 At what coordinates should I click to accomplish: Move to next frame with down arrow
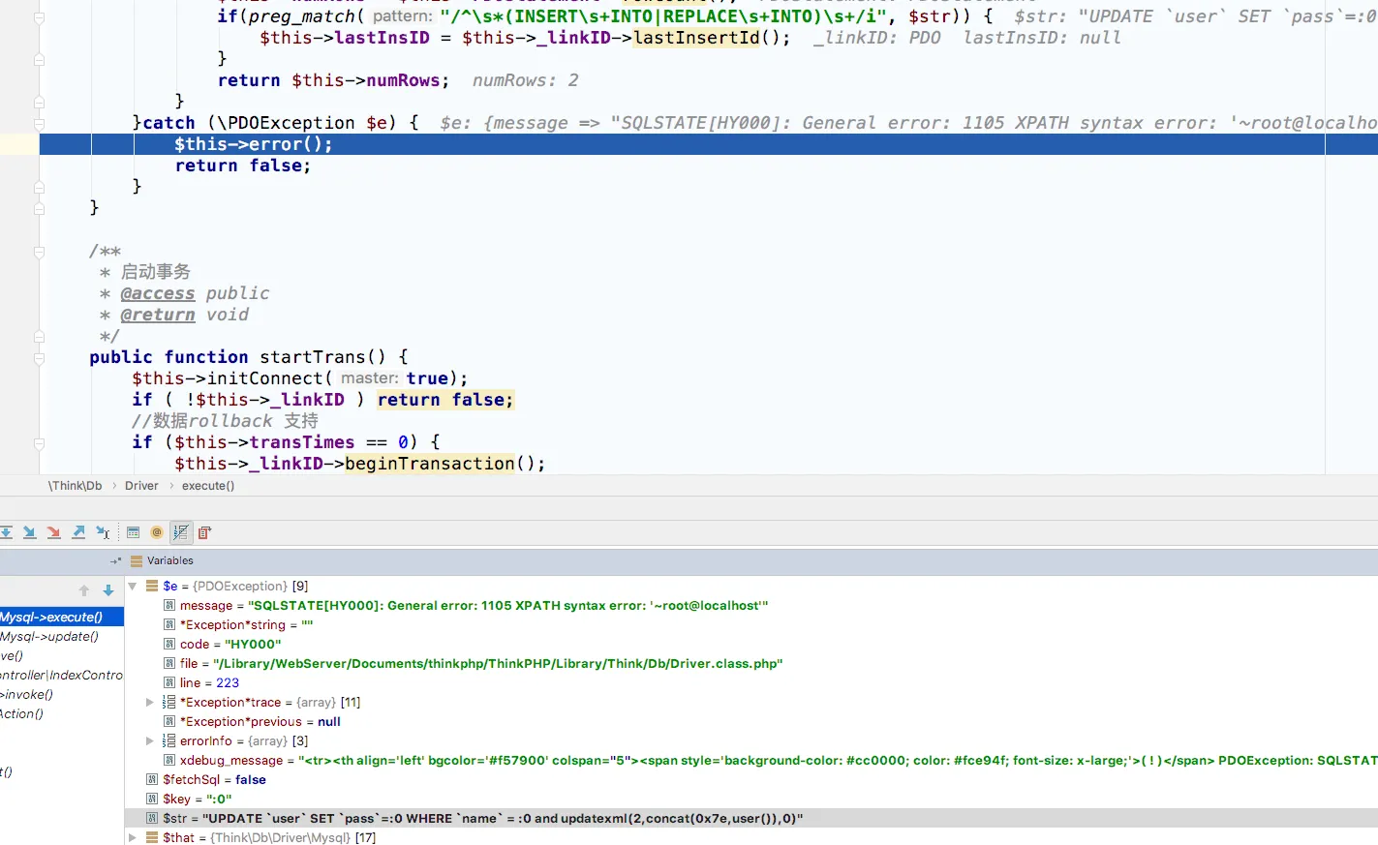[x=108, y=590]
